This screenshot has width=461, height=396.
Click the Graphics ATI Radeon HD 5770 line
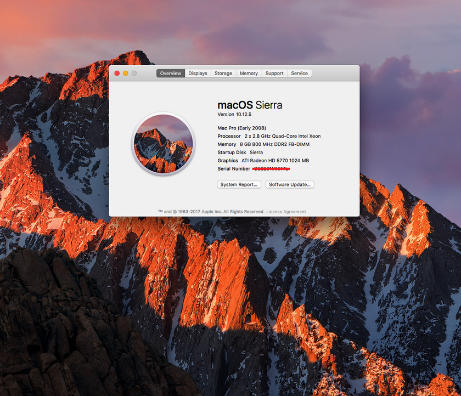tap(263, 160)
